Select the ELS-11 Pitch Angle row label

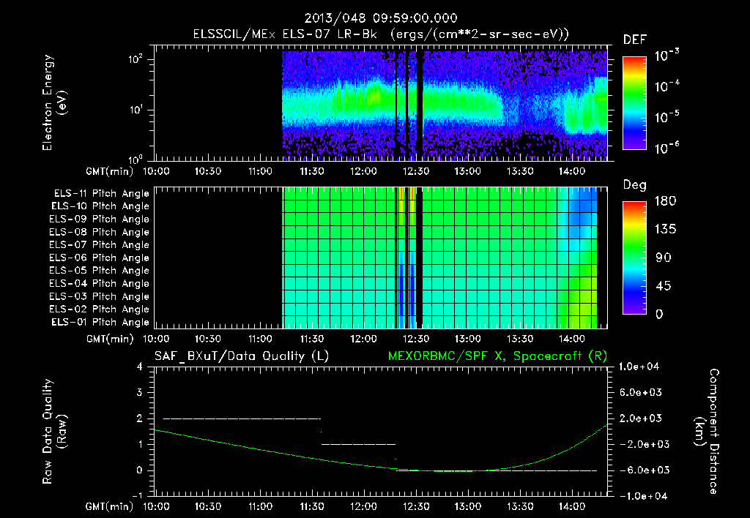[101, 194]
